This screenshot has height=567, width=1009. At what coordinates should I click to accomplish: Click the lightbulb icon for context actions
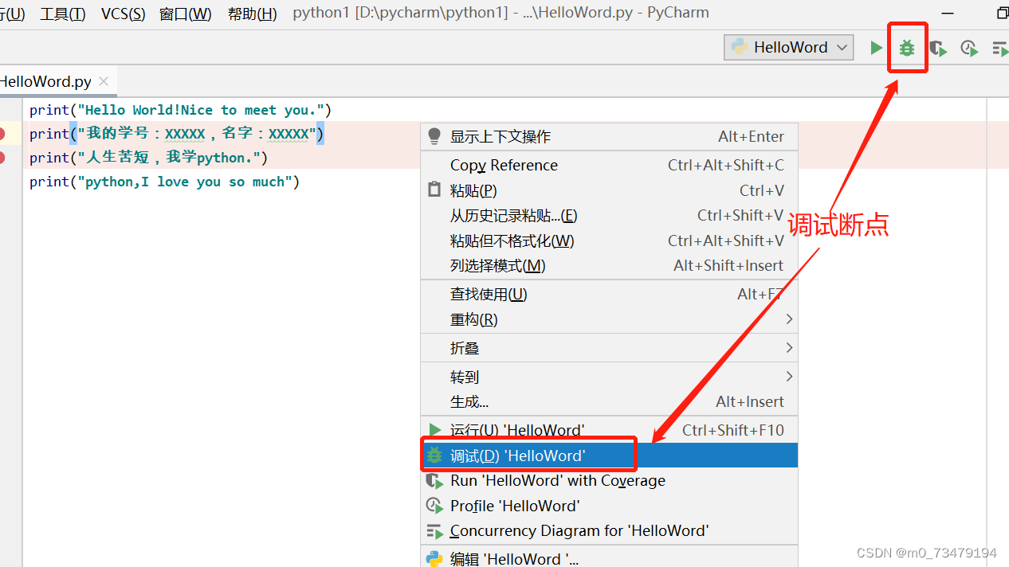[x=434, y=136]
